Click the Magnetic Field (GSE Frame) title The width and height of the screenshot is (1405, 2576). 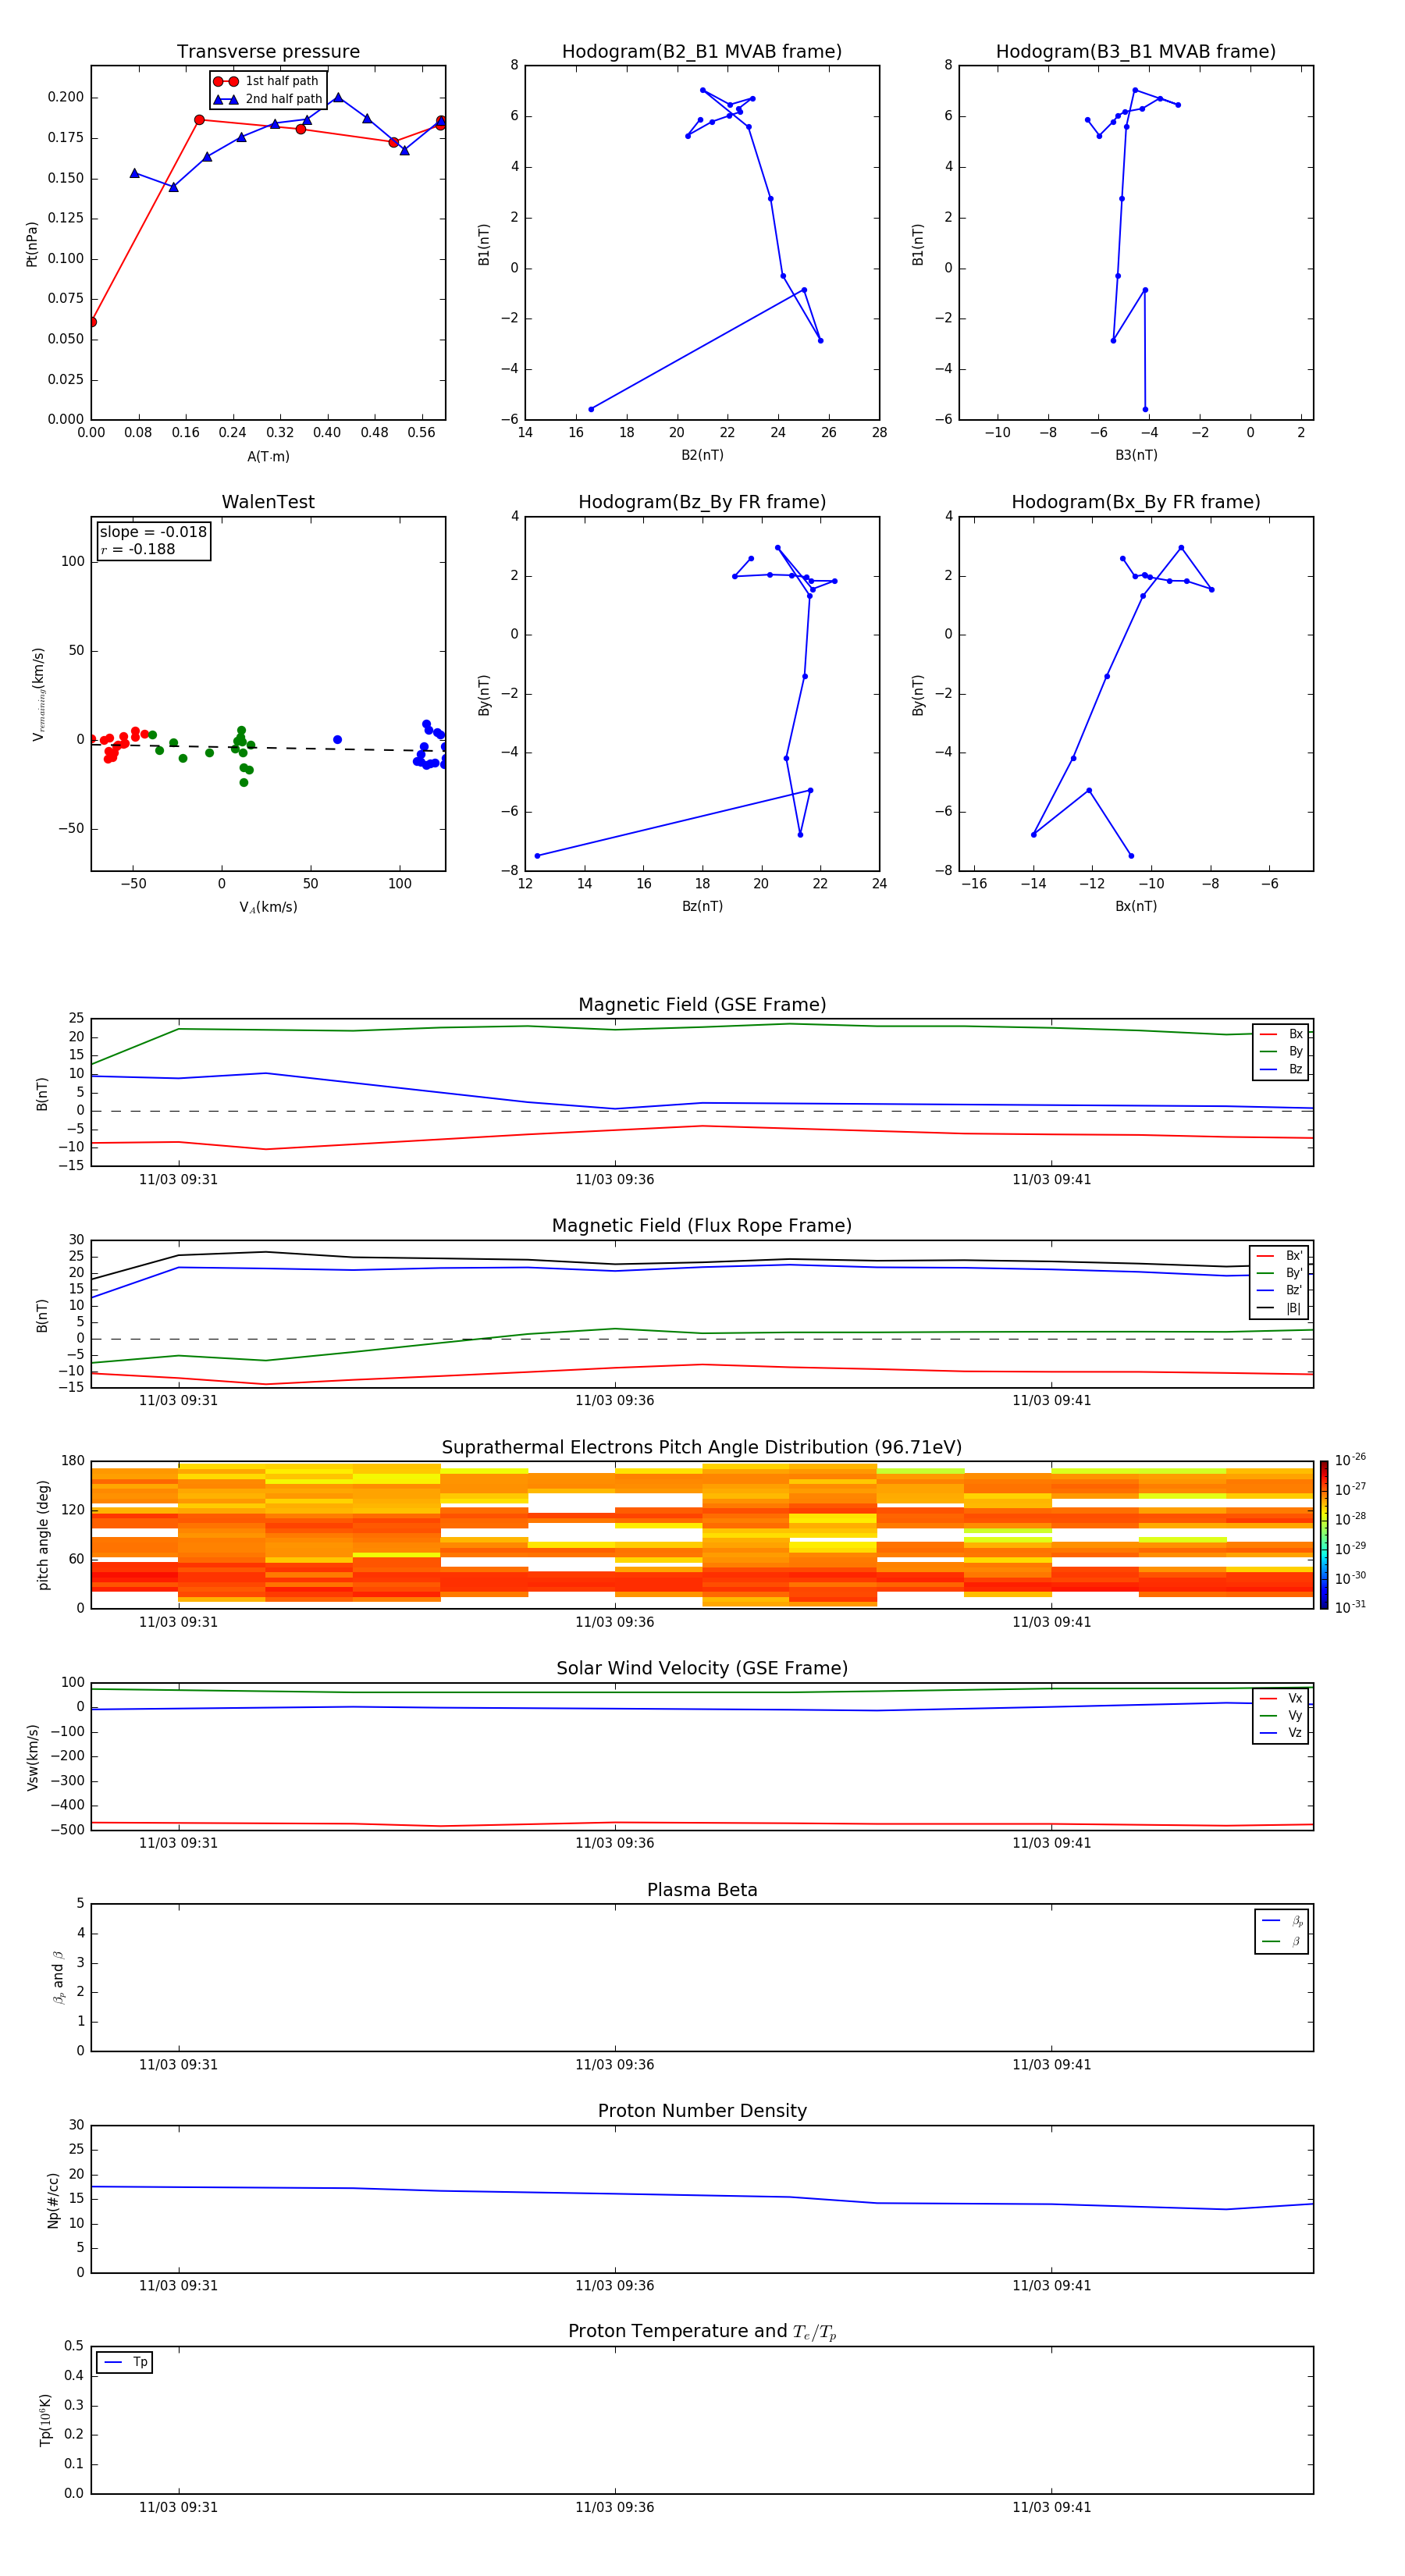point(702,1005)
